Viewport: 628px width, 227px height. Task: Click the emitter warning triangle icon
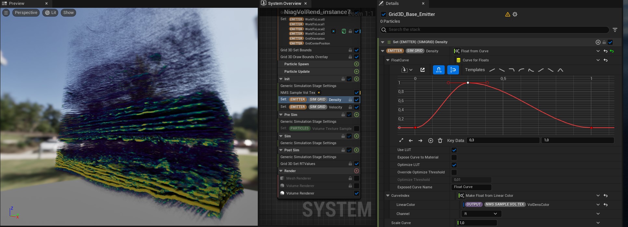[x=507, y=14]
